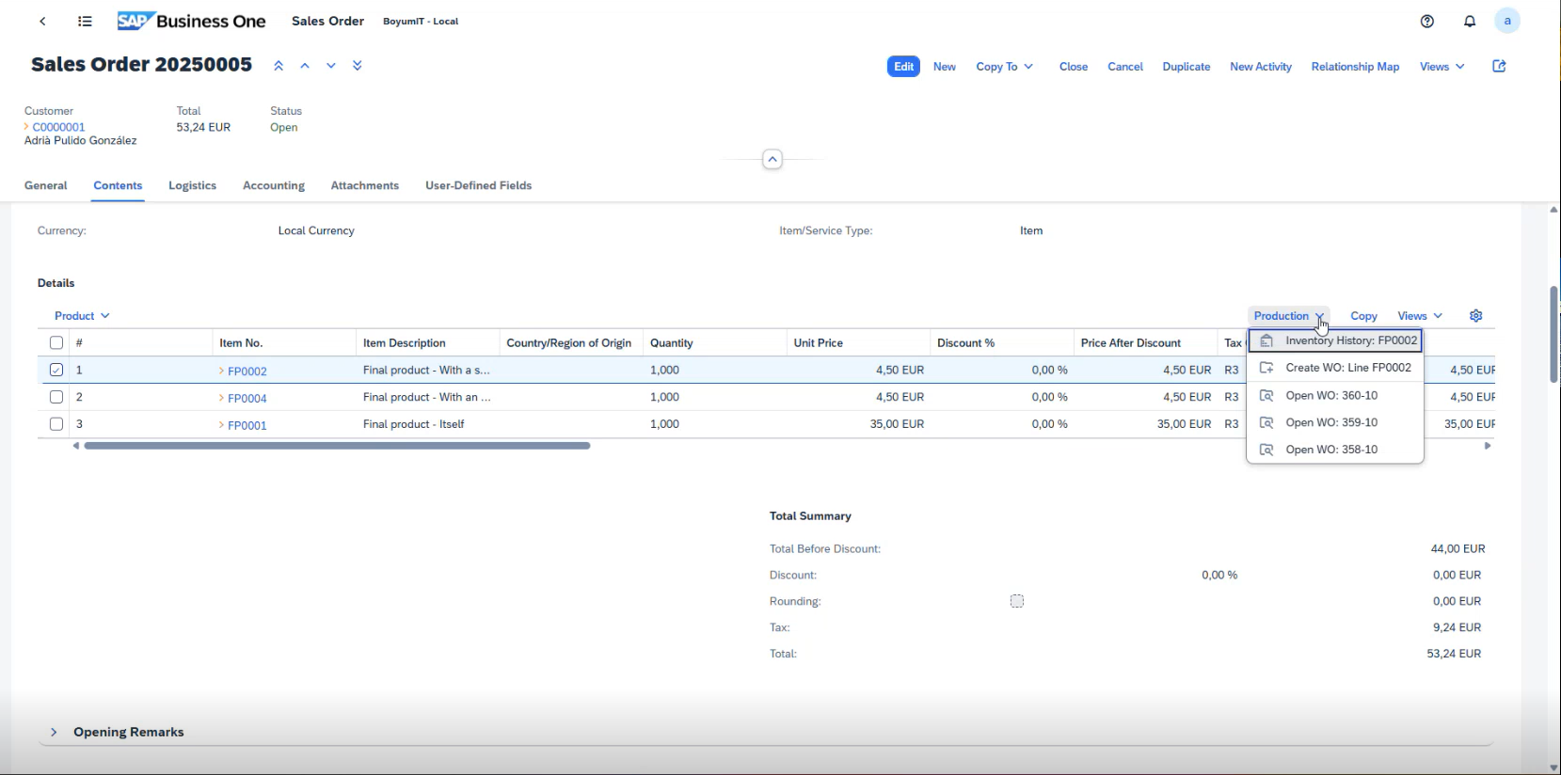Screen dimensions: 1561x775
Task: Open the Relationship Map
Action: (x=1355, y=67)
